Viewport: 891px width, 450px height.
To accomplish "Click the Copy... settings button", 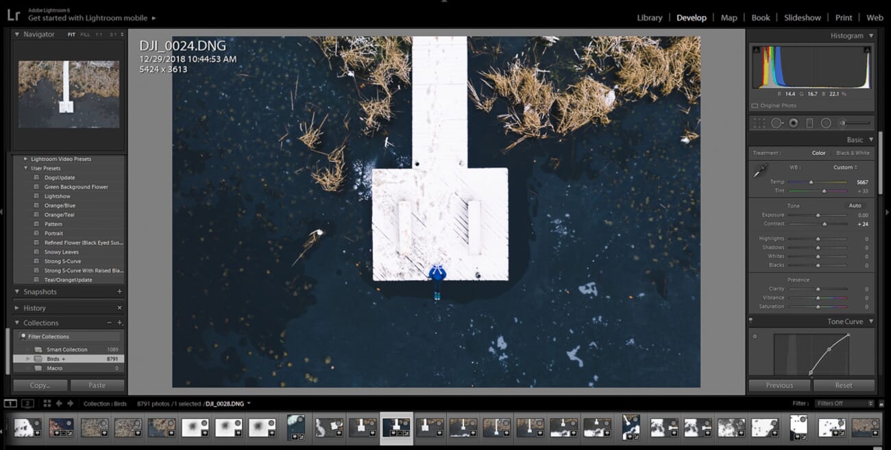I will pyautogui.click(x=40, y=385).
